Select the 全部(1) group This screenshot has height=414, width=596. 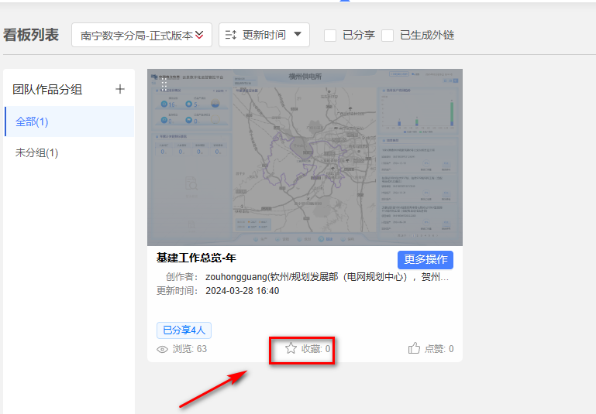pyautogui.click(x=32, y=121)
